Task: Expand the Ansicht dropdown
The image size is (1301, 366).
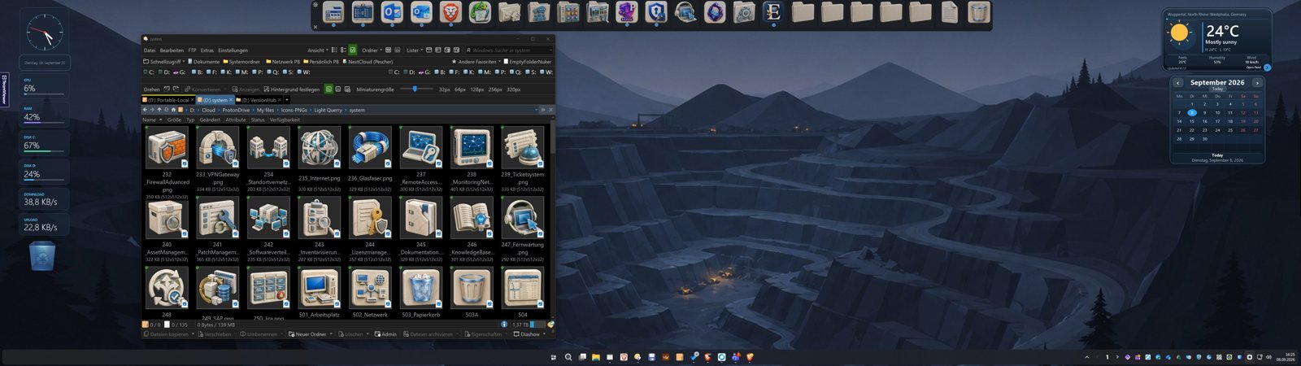Action: point(318,50)
